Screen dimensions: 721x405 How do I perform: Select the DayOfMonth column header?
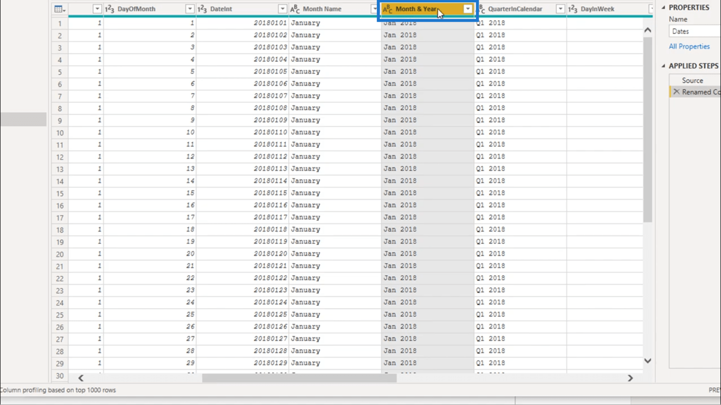136,9
